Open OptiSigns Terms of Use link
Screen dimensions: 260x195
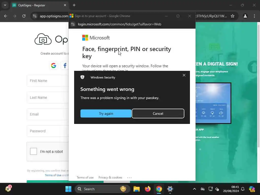53,175
